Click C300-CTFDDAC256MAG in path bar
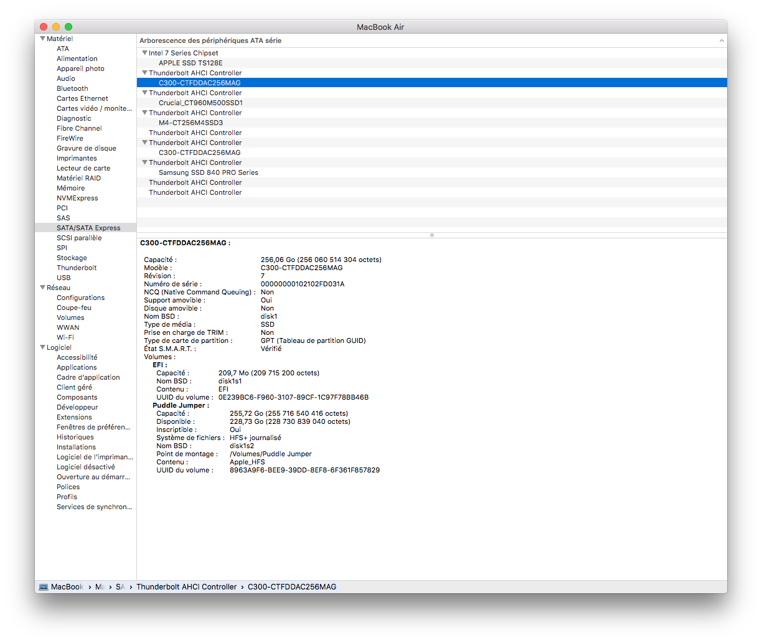 click(x=292, y=587)
